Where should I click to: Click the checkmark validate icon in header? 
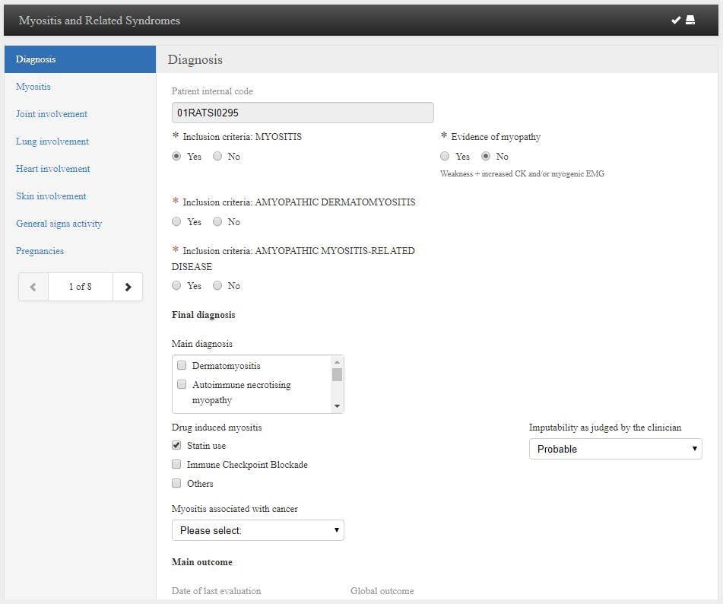click(675, 21)
